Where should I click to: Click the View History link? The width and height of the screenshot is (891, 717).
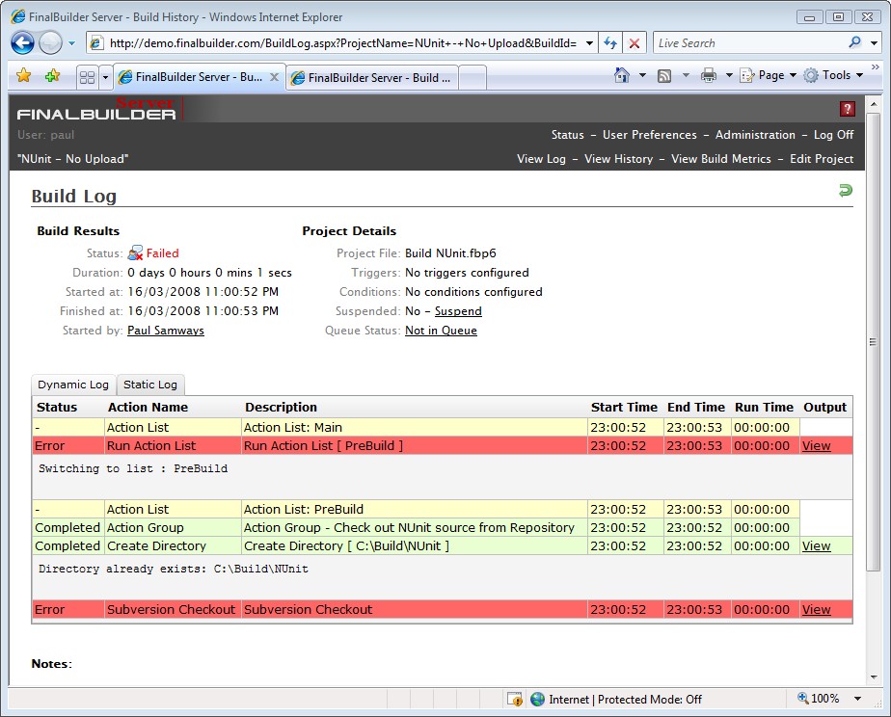[x=618, y=159]
